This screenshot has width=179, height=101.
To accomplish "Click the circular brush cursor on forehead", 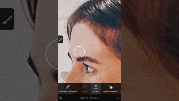I will 79,52.
